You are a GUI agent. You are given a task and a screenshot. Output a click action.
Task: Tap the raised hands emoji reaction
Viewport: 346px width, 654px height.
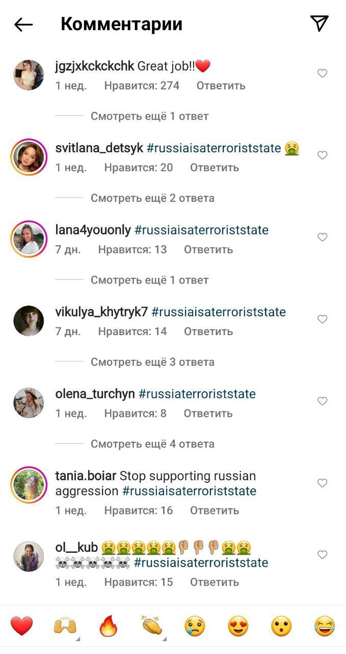pos(65,626)
